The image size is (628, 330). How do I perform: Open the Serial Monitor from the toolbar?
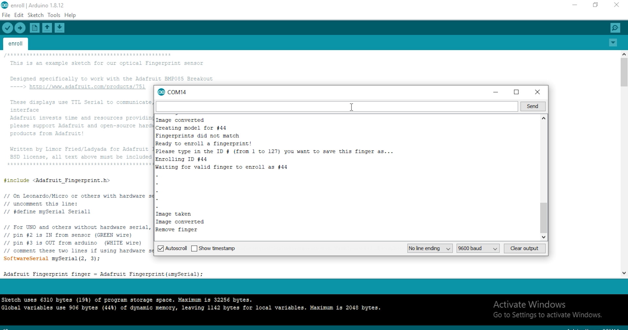point(615,28)
